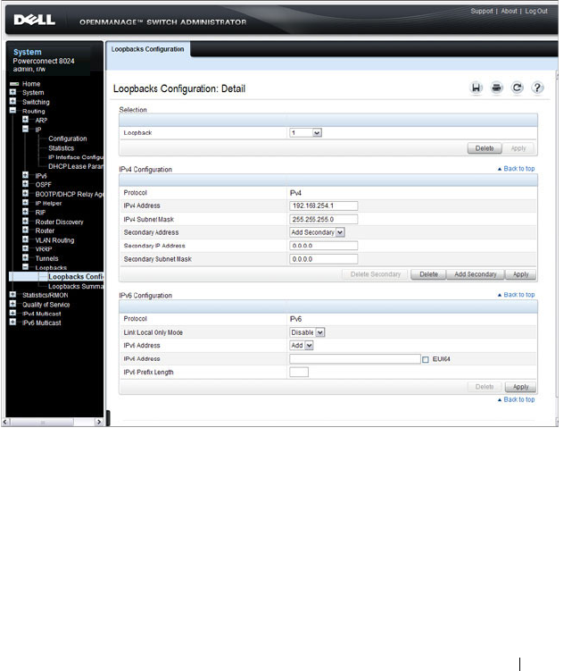Expand the IPv4 Multicast node

12,313
